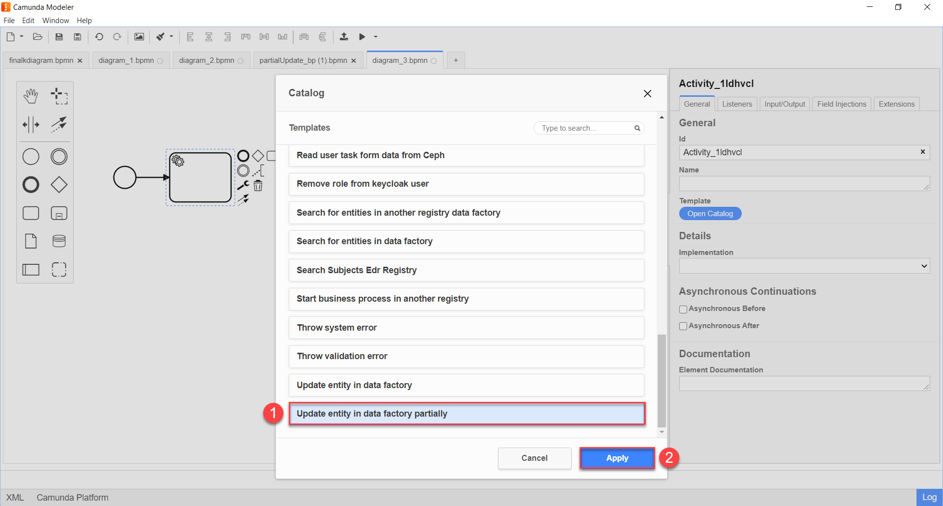The image size is (943, 506).
Task: Distribute elements horizontally via toolbar
Action: pos(304,37)
